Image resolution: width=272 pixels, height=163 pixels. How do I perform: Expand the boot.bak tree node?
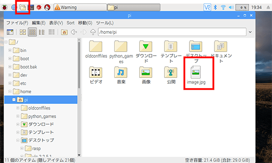click(10, 67)
